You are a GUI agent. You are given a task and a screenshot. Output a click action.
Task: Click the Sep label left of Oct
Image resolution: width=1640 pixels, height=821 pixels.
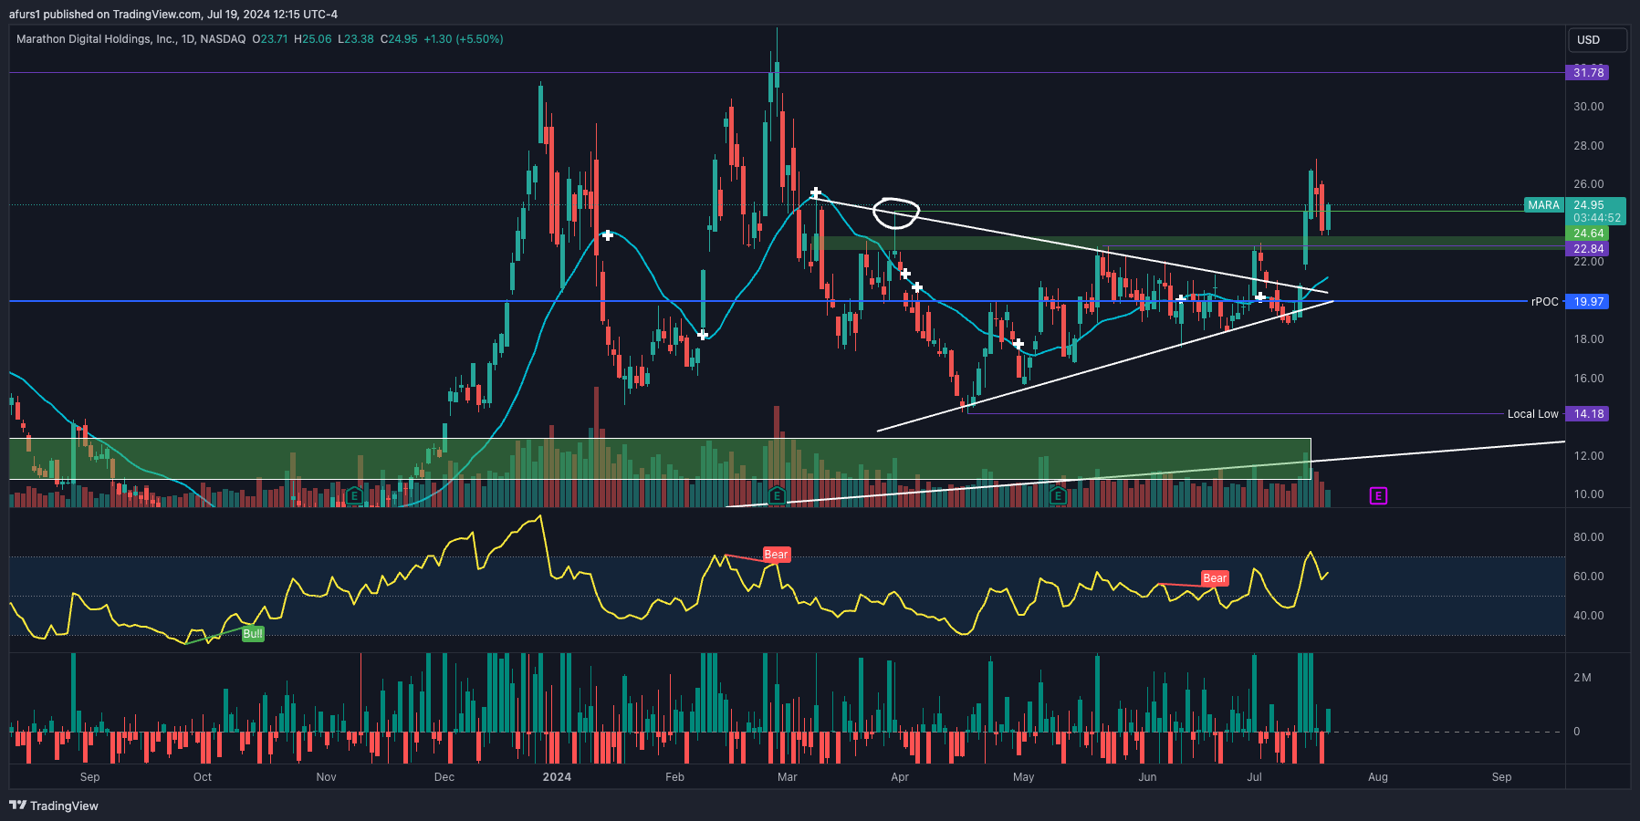coord(89,777)
